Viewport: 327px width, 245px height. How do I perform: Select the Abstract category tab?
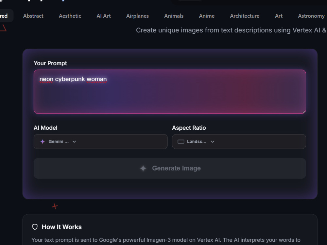point(33,16)
